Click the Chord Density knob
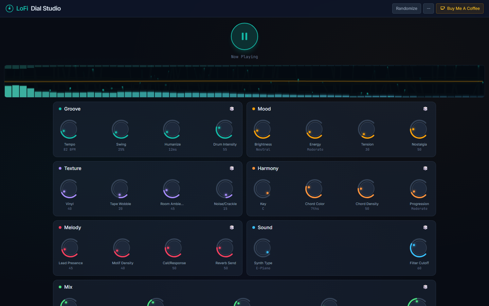489x306 pixels. click(367, 189)
